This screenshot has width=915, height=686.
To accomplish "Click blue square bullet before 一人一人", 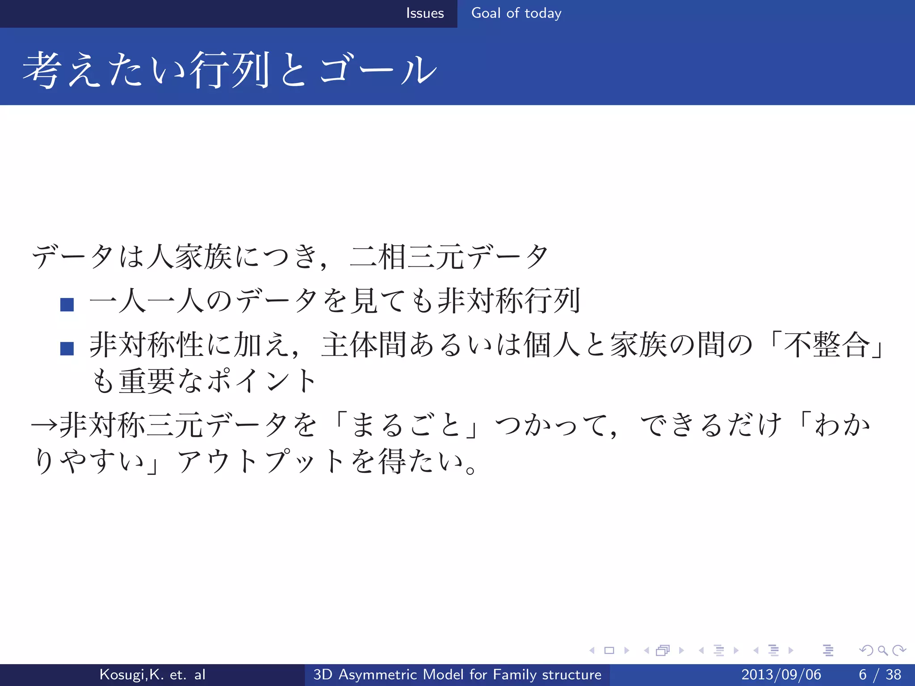I will coord(67,305).
